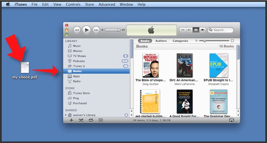Screen dimensions: 267x143
Task: Switch to list view
Action: pos(183,30)
